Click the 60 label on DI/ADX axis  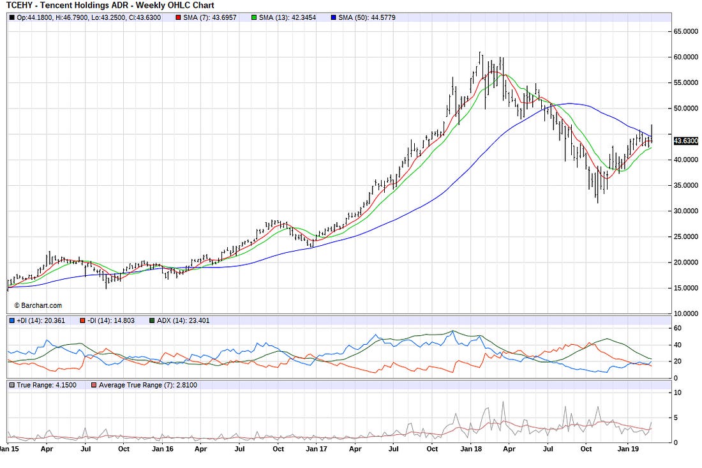click(677, 328)
